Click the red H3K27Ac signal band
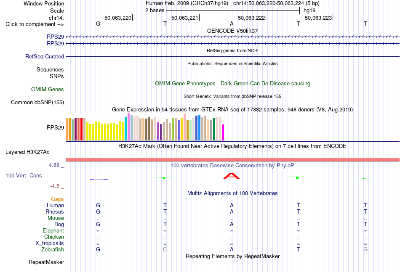The image size is (400, 272). 233,160
